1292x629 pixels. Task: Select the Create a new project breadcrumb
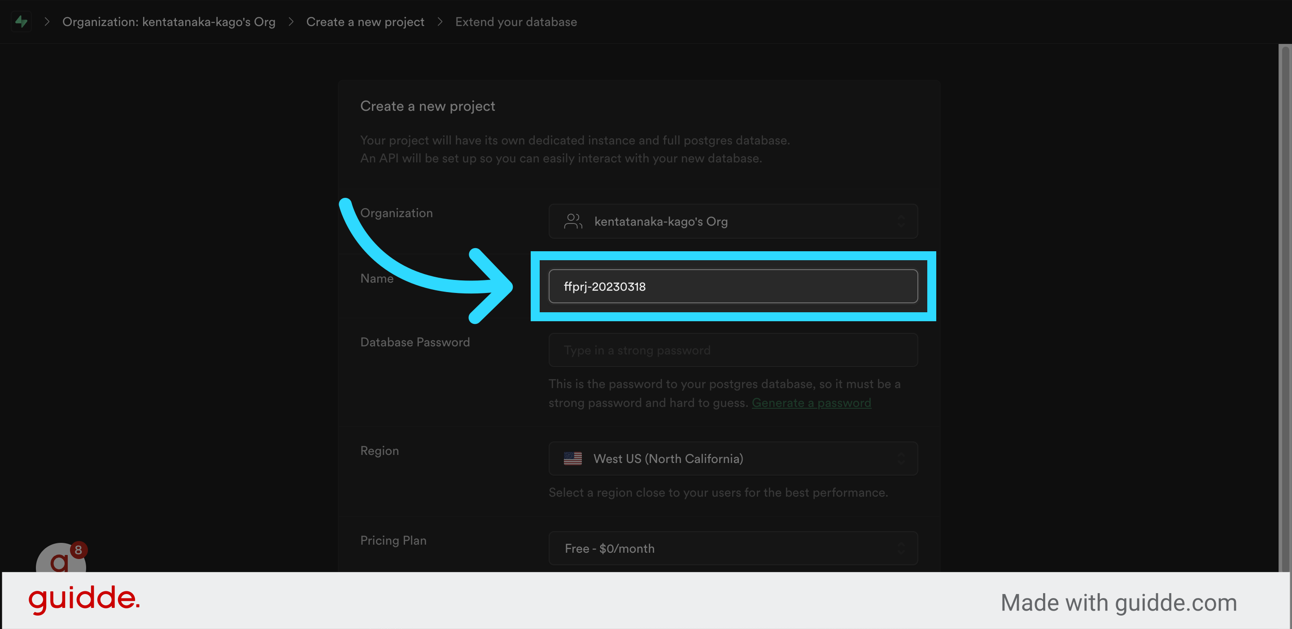[365, 22]
